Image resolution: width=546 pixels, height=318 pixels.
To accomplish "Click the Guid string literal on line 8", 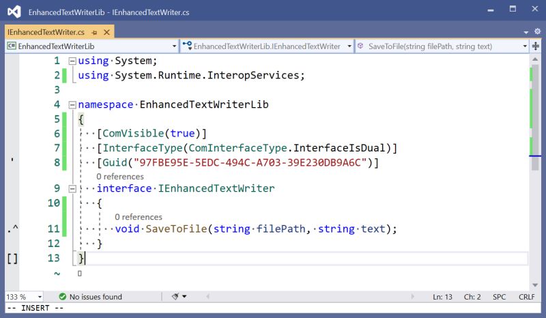I will (250, 162).
